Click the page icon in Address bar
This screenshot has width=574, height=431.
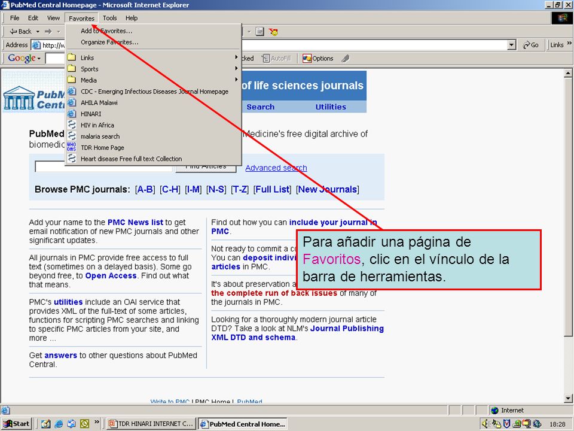(36, 45)
